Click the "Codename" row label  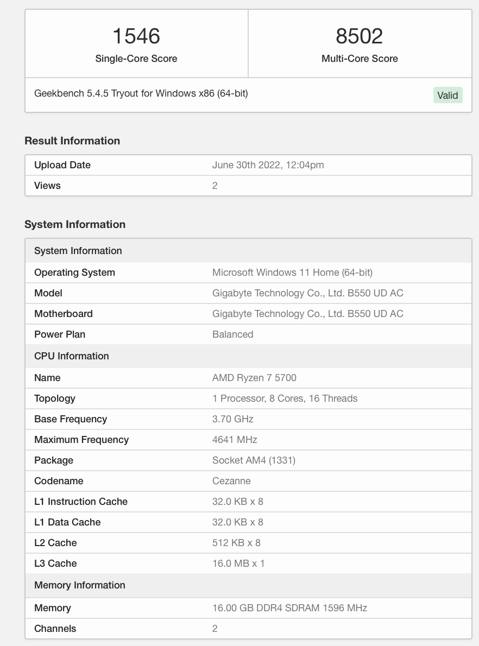[59, 481]
